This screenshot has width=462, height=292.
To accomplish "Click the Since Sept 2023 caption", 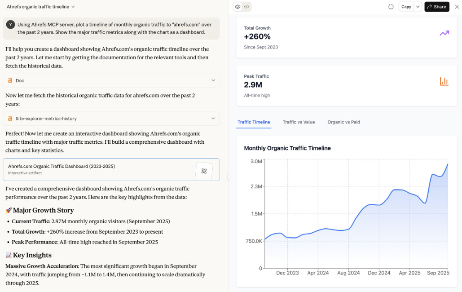I will point(261,47).
